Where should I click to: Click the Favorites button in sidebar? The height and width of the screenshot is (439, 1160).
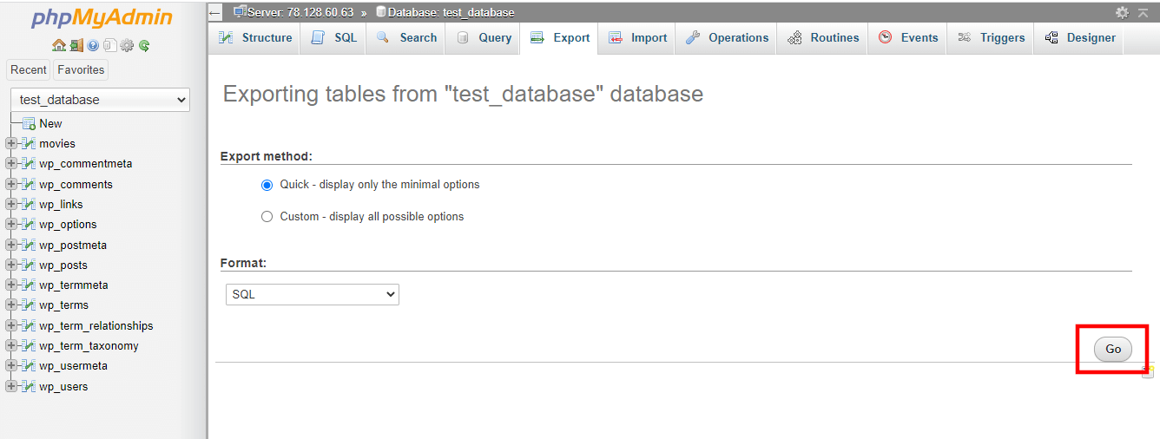coord(81,70)
